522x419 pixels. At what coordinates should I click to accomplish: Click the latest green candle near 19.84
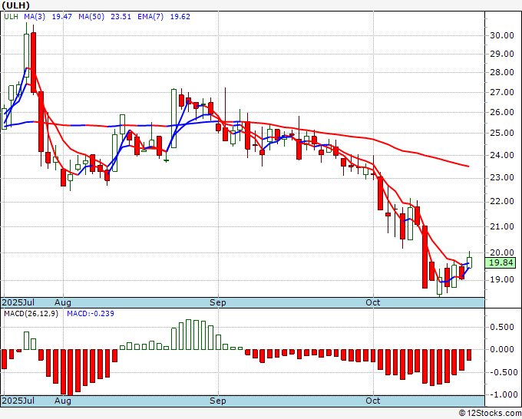(x=469, y=262)
